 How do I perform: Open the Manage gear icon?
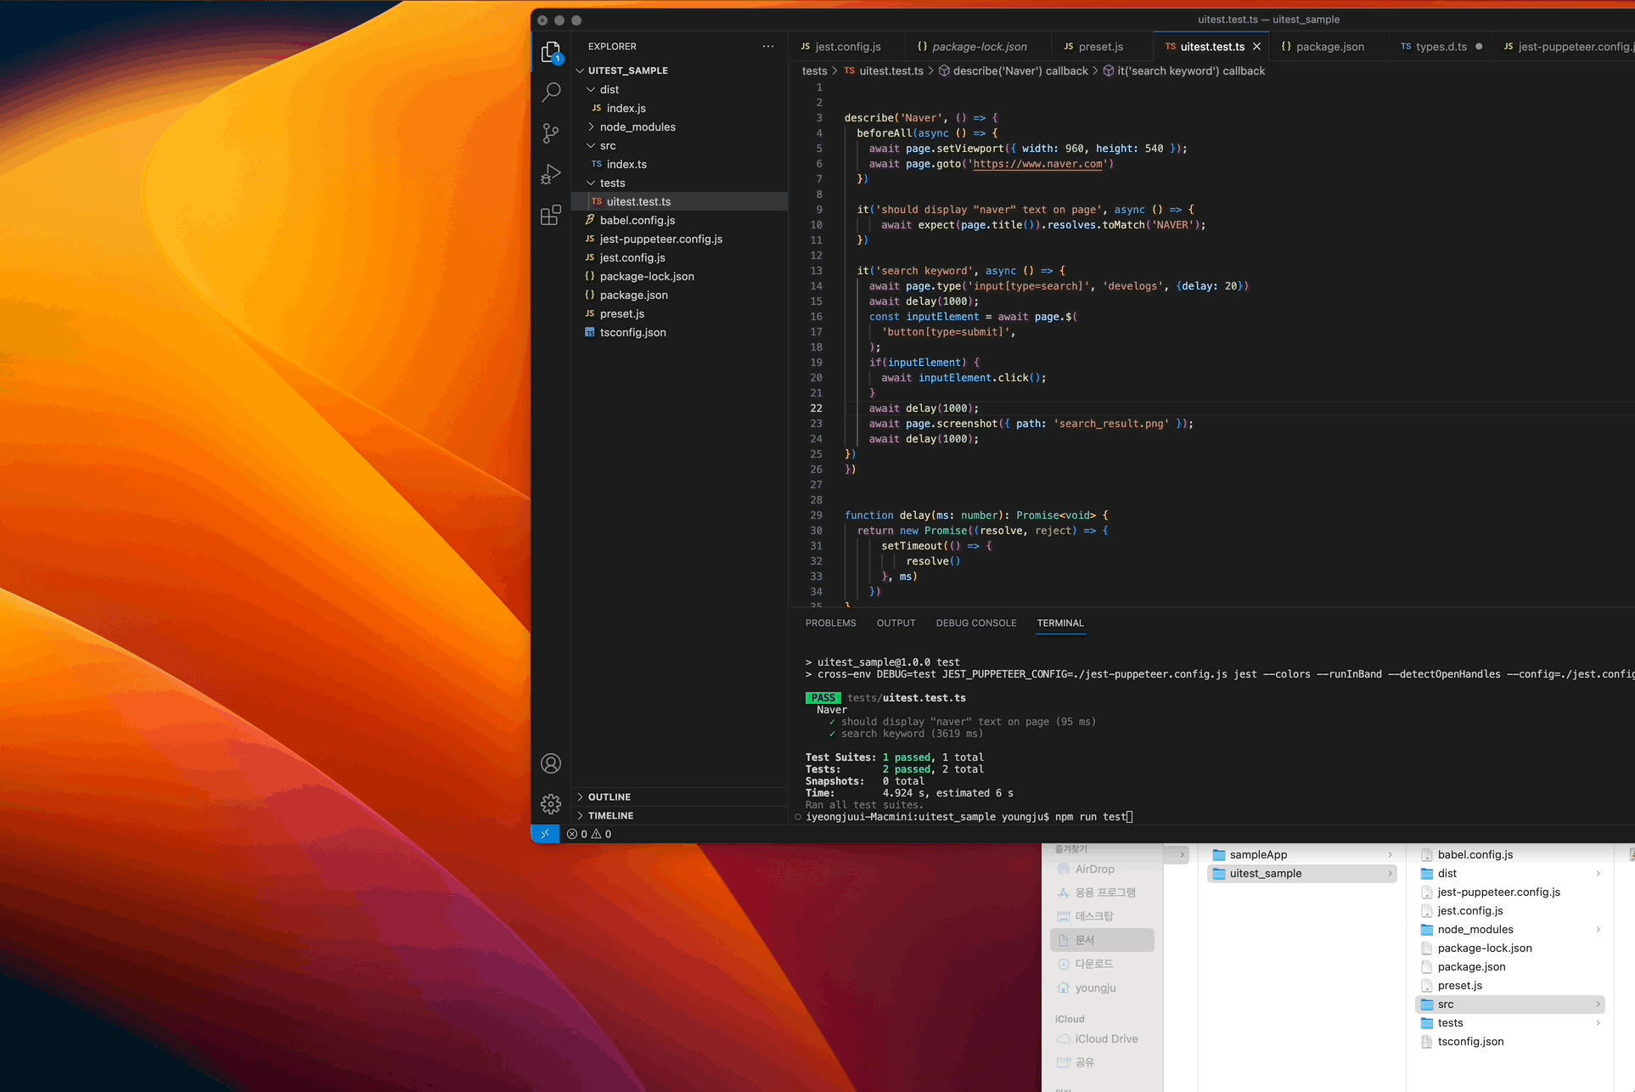tap(551, 803)
